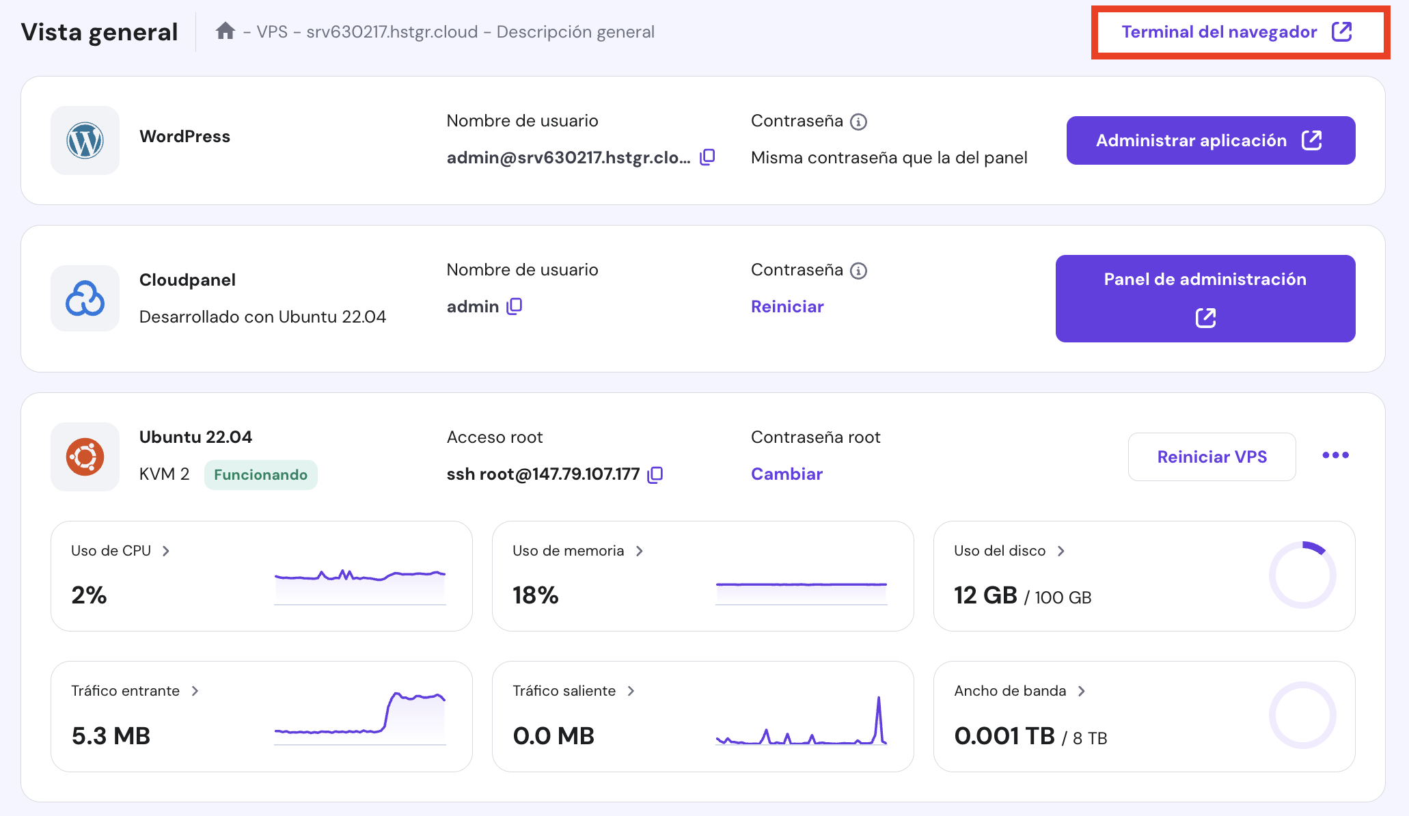
Task: Click the Cloudpanel logo icon
Action: click(x=84, y=298)
